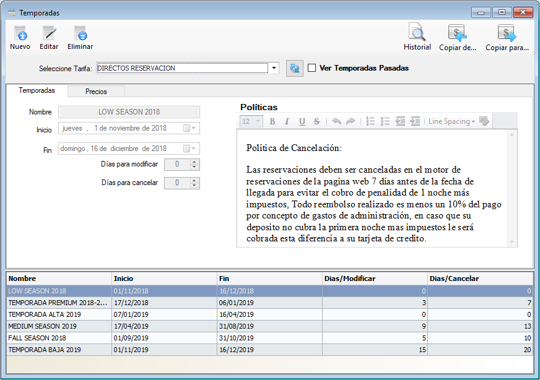Enable Ver Temporadas Pasadas checkbox

(311, 68)
